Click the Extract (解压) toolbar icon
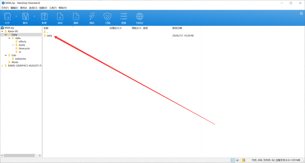 coord(25,17)
